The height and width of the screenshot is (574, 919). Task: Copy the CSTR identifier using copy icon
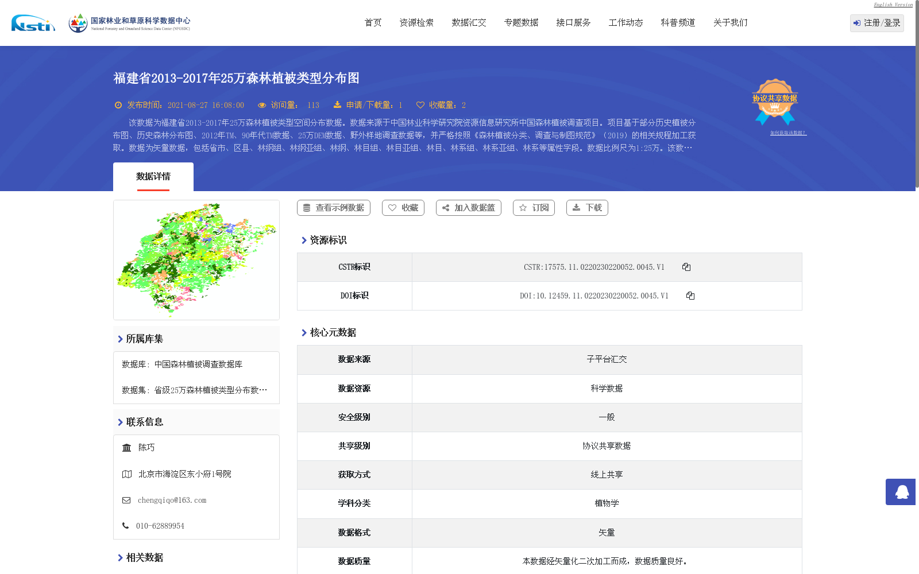point(686,267)
